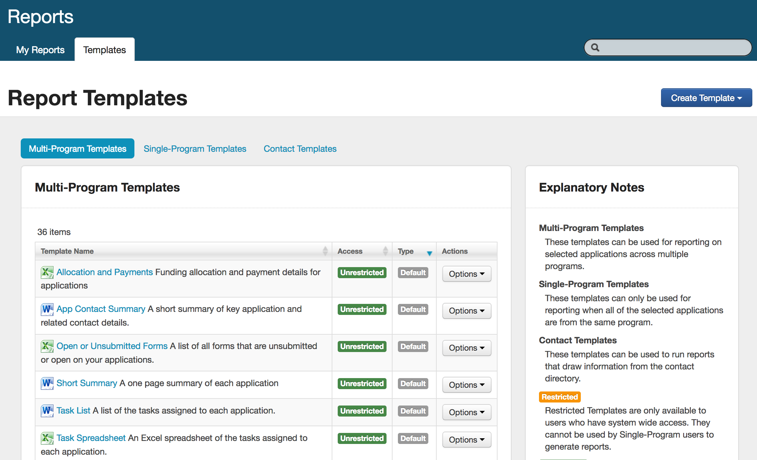Sort by Template Name column arrows

[x=325, y=251]
